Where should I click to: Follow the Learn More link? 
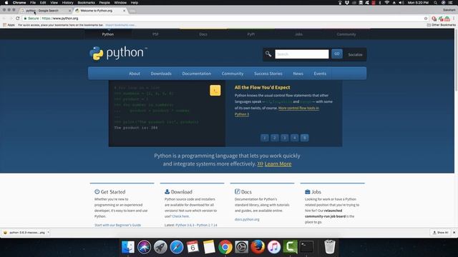(278, 163)
